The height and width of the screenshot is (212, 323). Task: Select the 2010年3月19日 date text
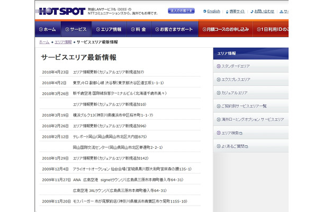pyautogui.click(x=55, y=115)
